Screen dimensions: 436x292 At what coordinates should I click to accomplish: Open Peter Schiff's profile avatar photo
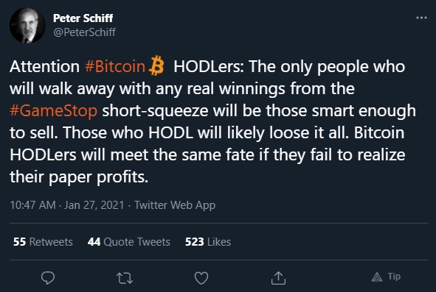27,25
